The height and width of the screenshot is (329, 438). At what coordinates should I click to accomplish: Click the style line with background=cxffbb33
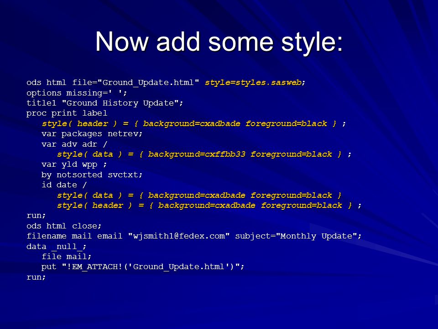click(x=204, y=154)
